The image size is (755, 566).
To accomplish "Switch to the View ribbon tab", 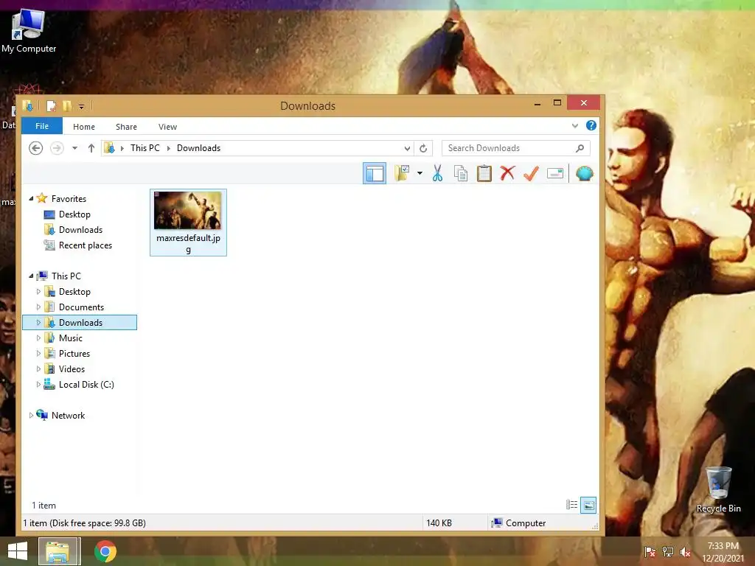I will click(x=167, y=127).
